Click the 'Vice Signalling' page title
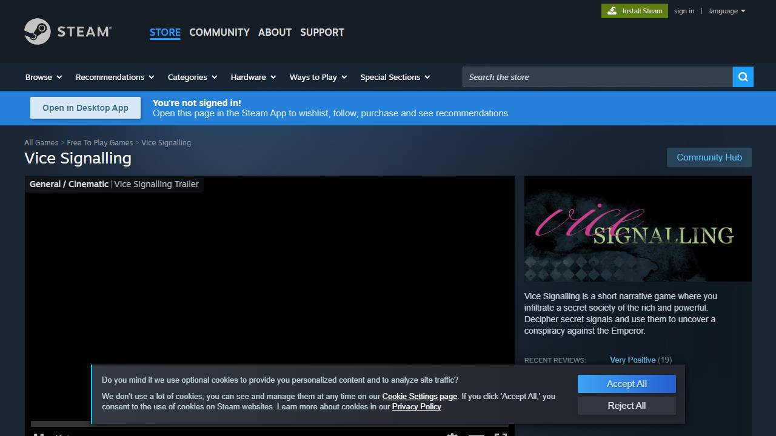Image resolution: width=776 pixels, height=436 pixels. 78,158
